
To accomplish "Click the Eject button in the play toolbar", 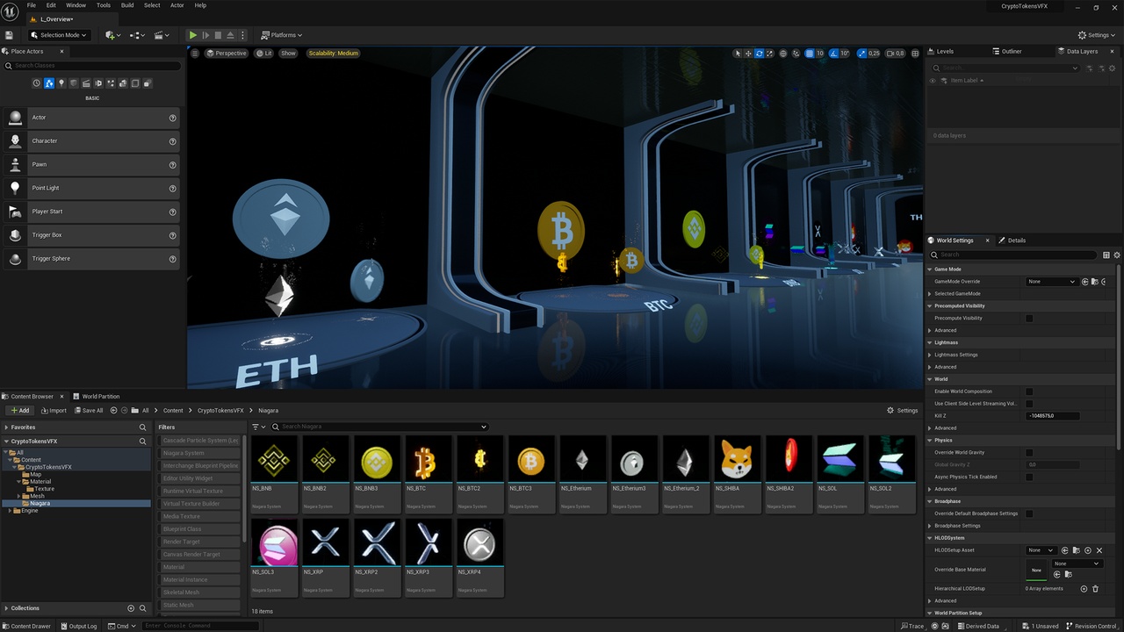I will (230, 35).
